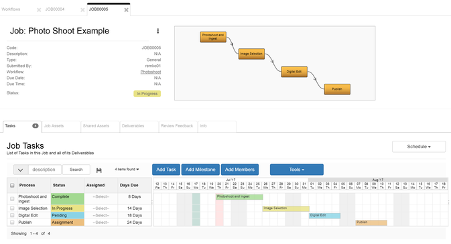
Task: Open Assigned select for Photoshoot and Ingest
Action: click(101, 197)
